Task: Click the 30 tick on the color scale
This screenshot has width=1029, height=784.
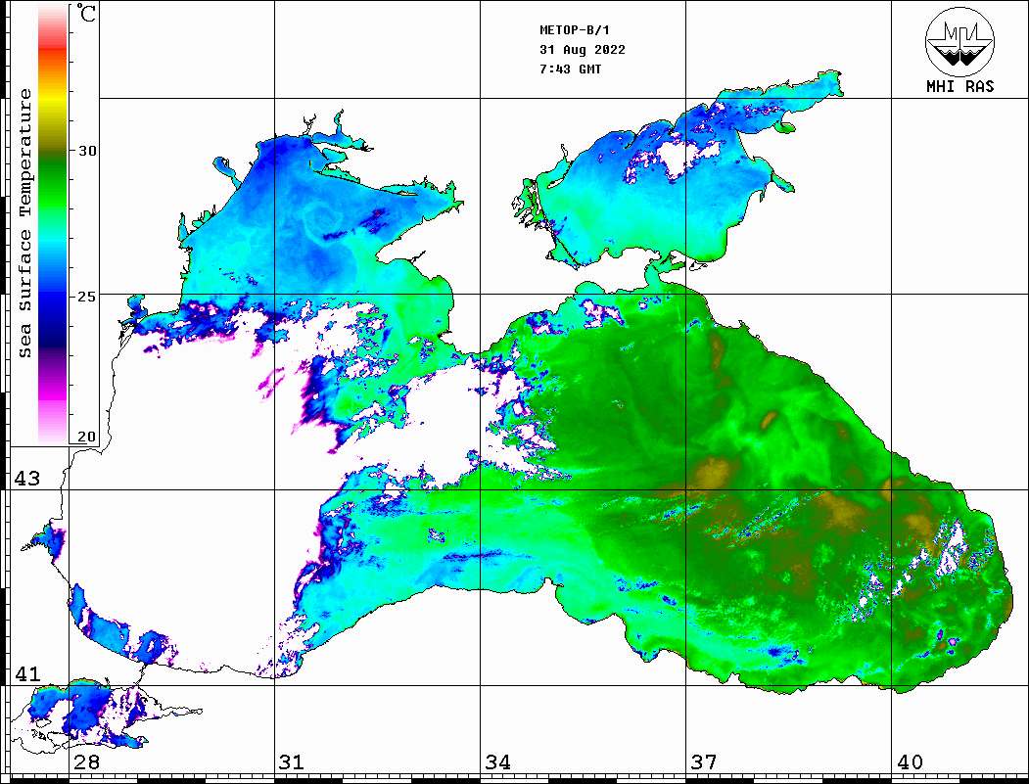Action: (x=86, y=150)
